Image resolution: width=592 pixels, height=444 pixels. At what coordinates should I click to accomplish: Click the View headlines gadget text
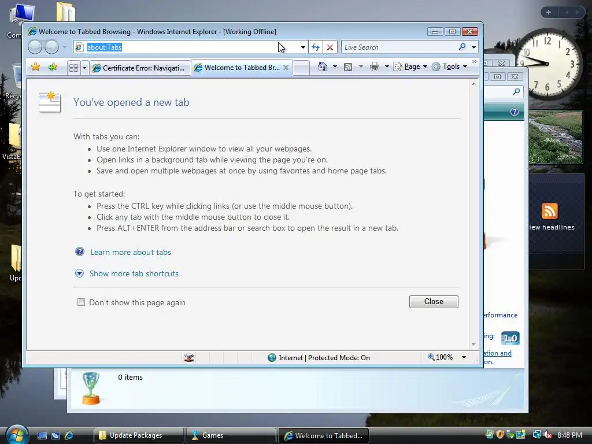tap(552, 227)
